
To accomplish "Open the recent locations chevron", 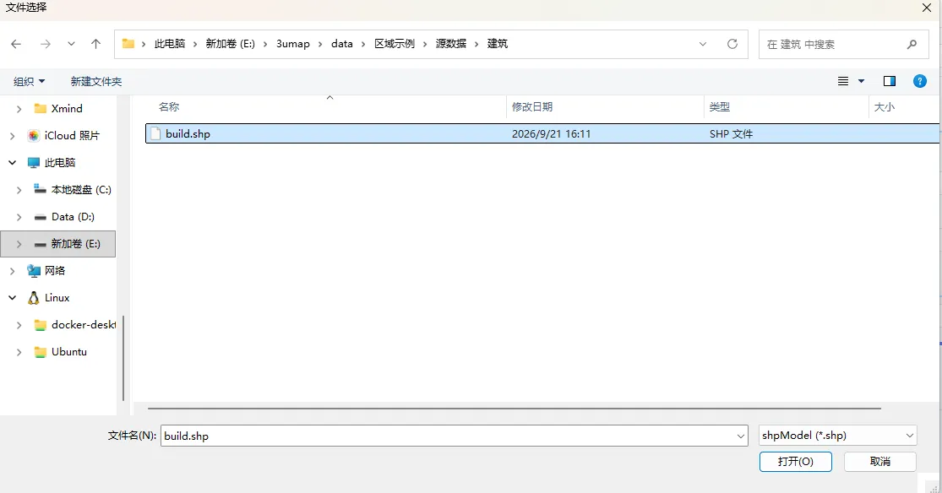I will coord(71,44).
